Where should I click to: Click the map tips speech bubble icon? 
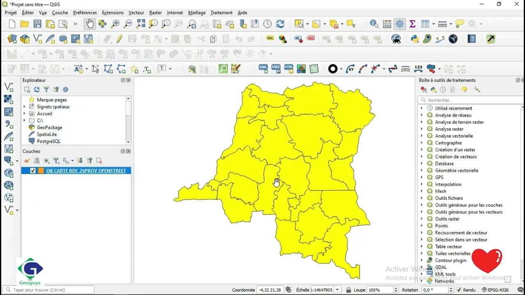tap(459, 24)
